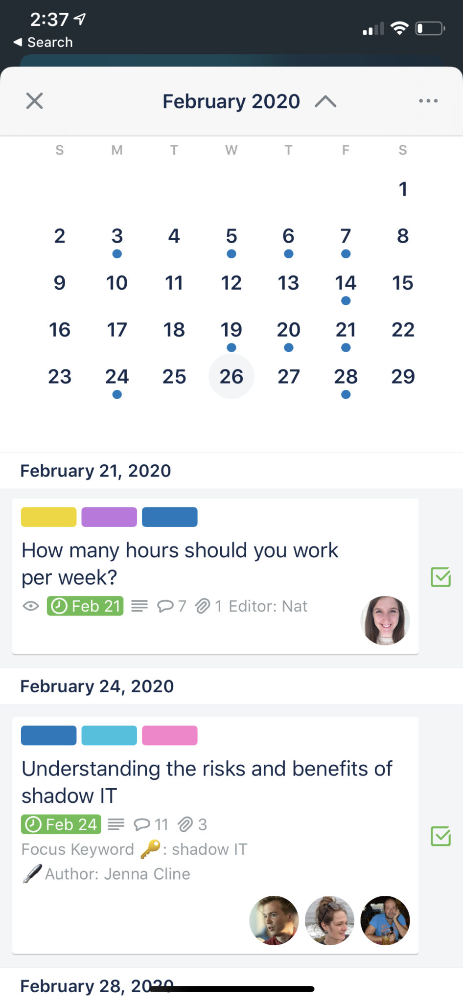Mark the shadow IT post complete with green checkmark

click(440, 837)
